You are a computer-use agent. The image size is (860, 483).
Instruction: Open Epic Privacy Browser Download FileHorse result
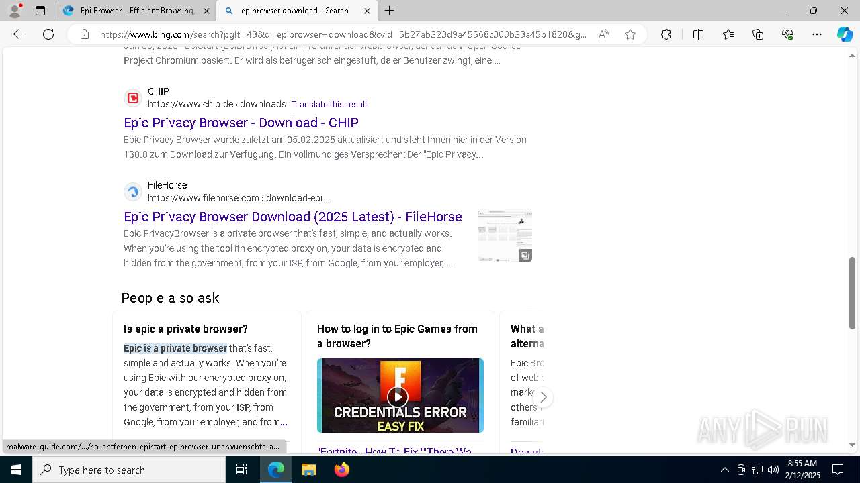pyautogui.click(x=293, y=217)
